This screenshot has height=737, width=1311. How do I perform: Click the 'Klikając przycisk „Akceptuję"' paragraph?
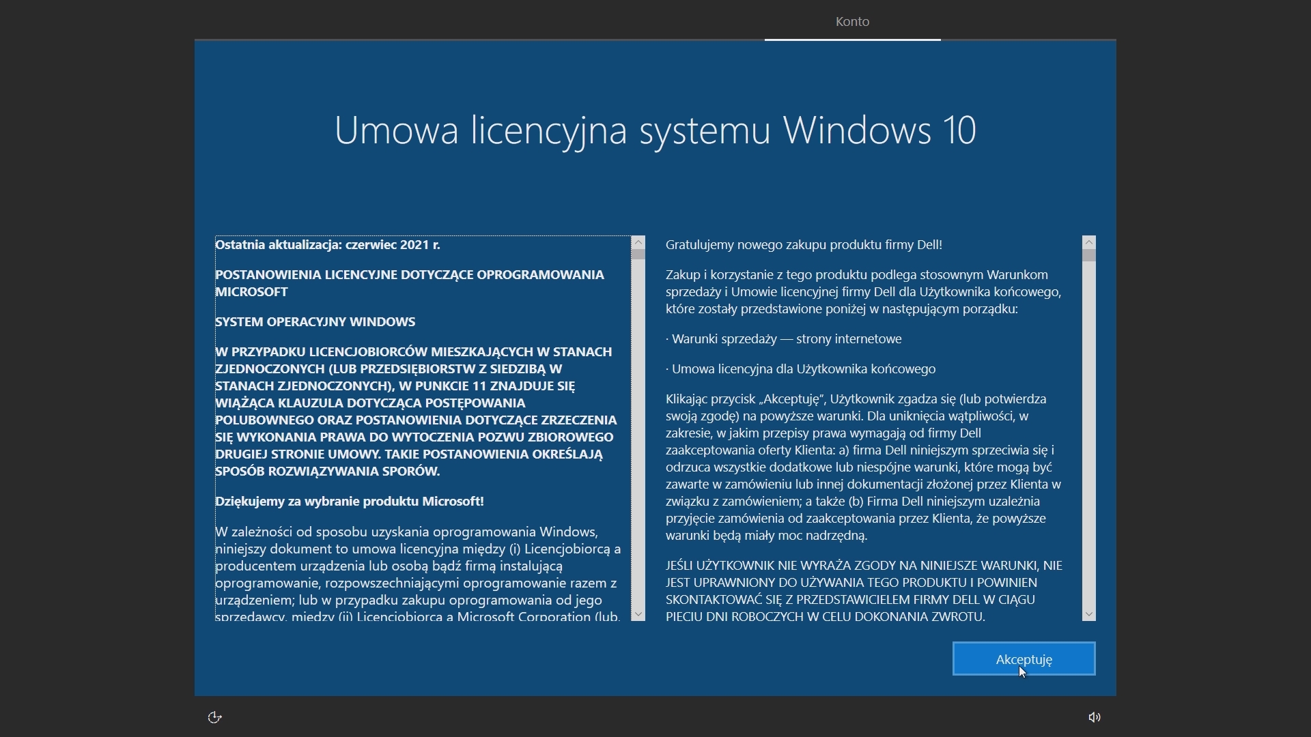click(864, 467)
